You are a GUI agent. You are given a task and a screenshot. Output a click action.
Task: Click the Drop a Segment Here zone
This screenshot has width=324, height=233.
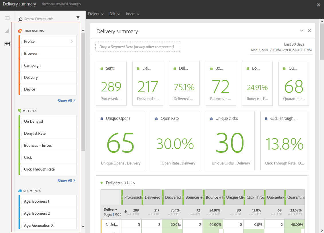(x=138, y=46)
